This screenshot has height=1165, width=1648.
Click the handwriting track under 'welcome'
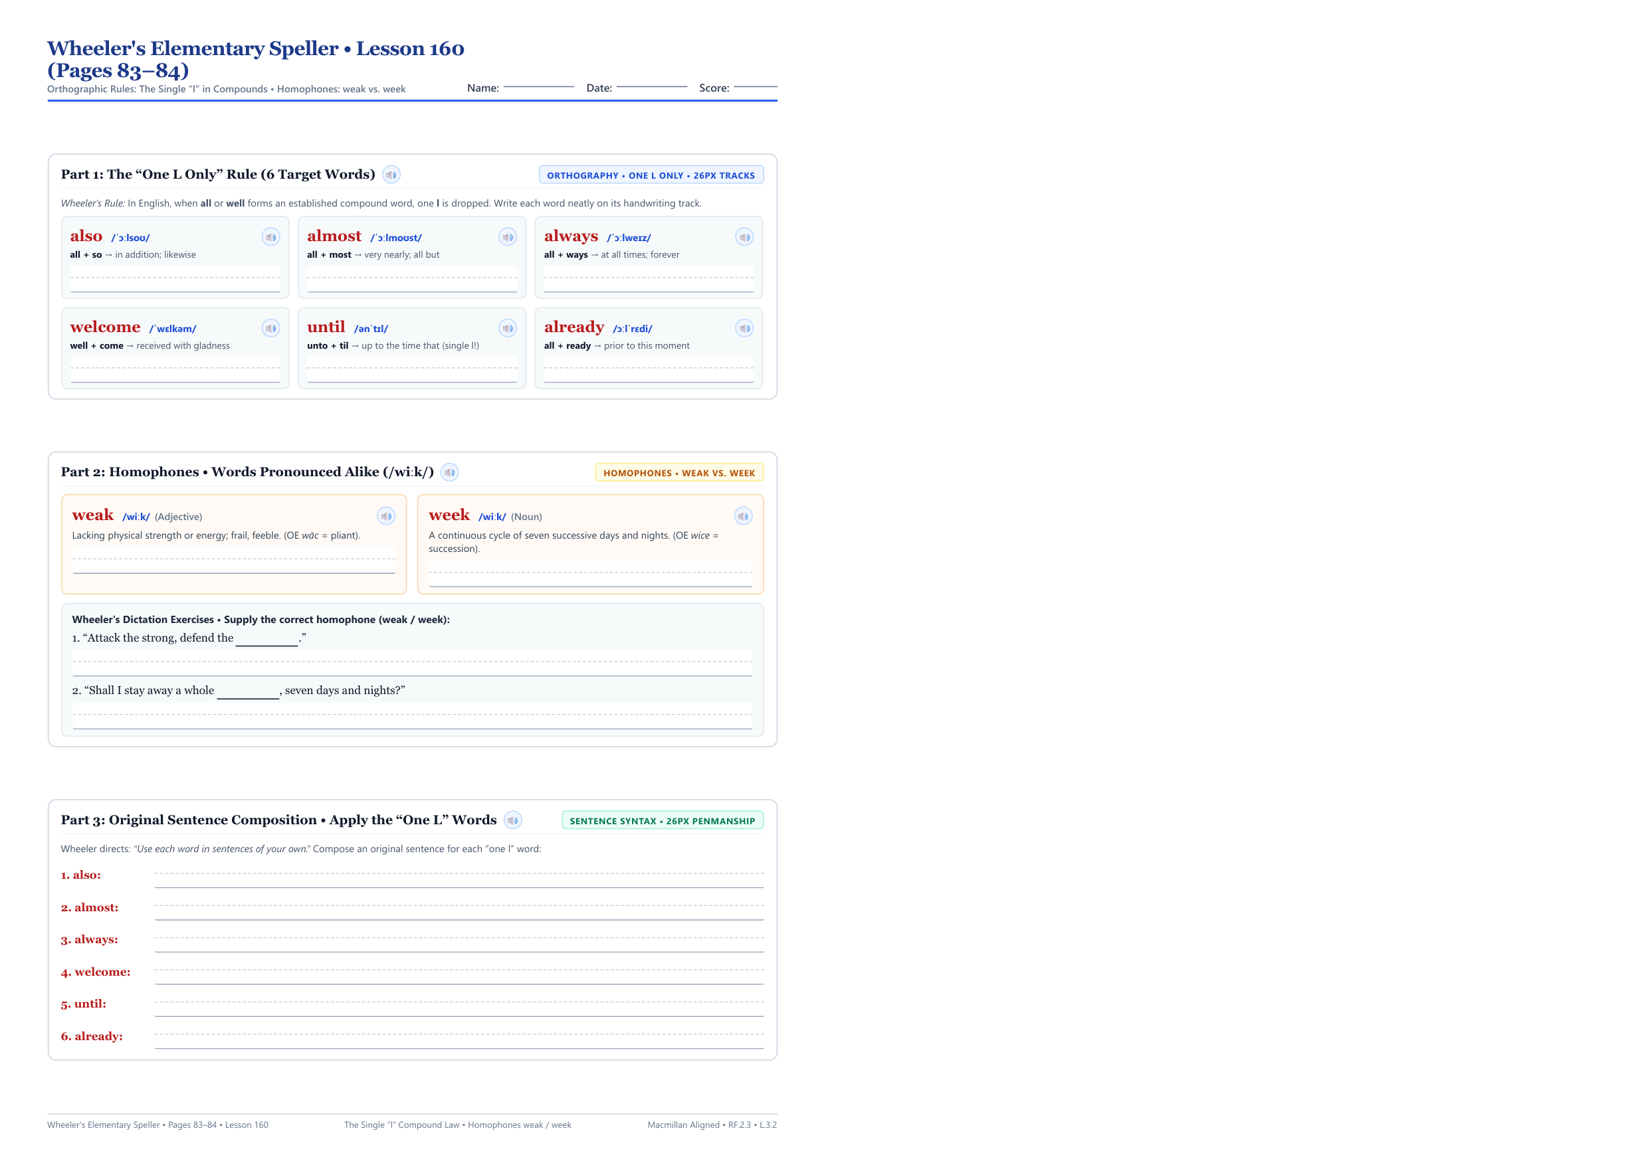175,369
